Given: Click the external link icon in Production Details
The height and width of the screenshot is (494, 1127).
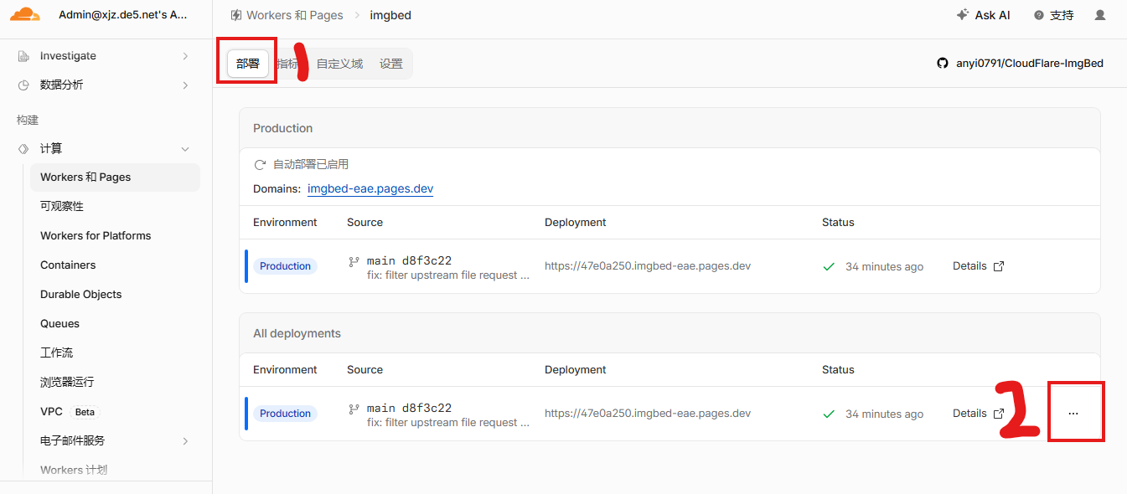Looking at the screenshot, I should (x=999, y=266).
